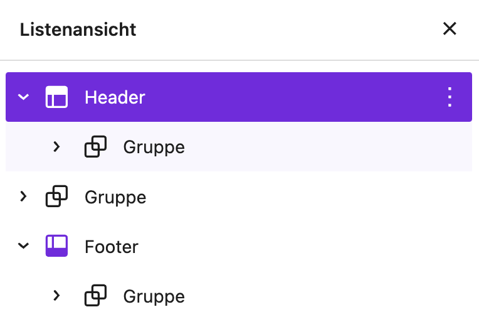The height and width of the screenshot is (334, 479).
Task: Select the Gruppe label under Footer
Action: [154, 296]
